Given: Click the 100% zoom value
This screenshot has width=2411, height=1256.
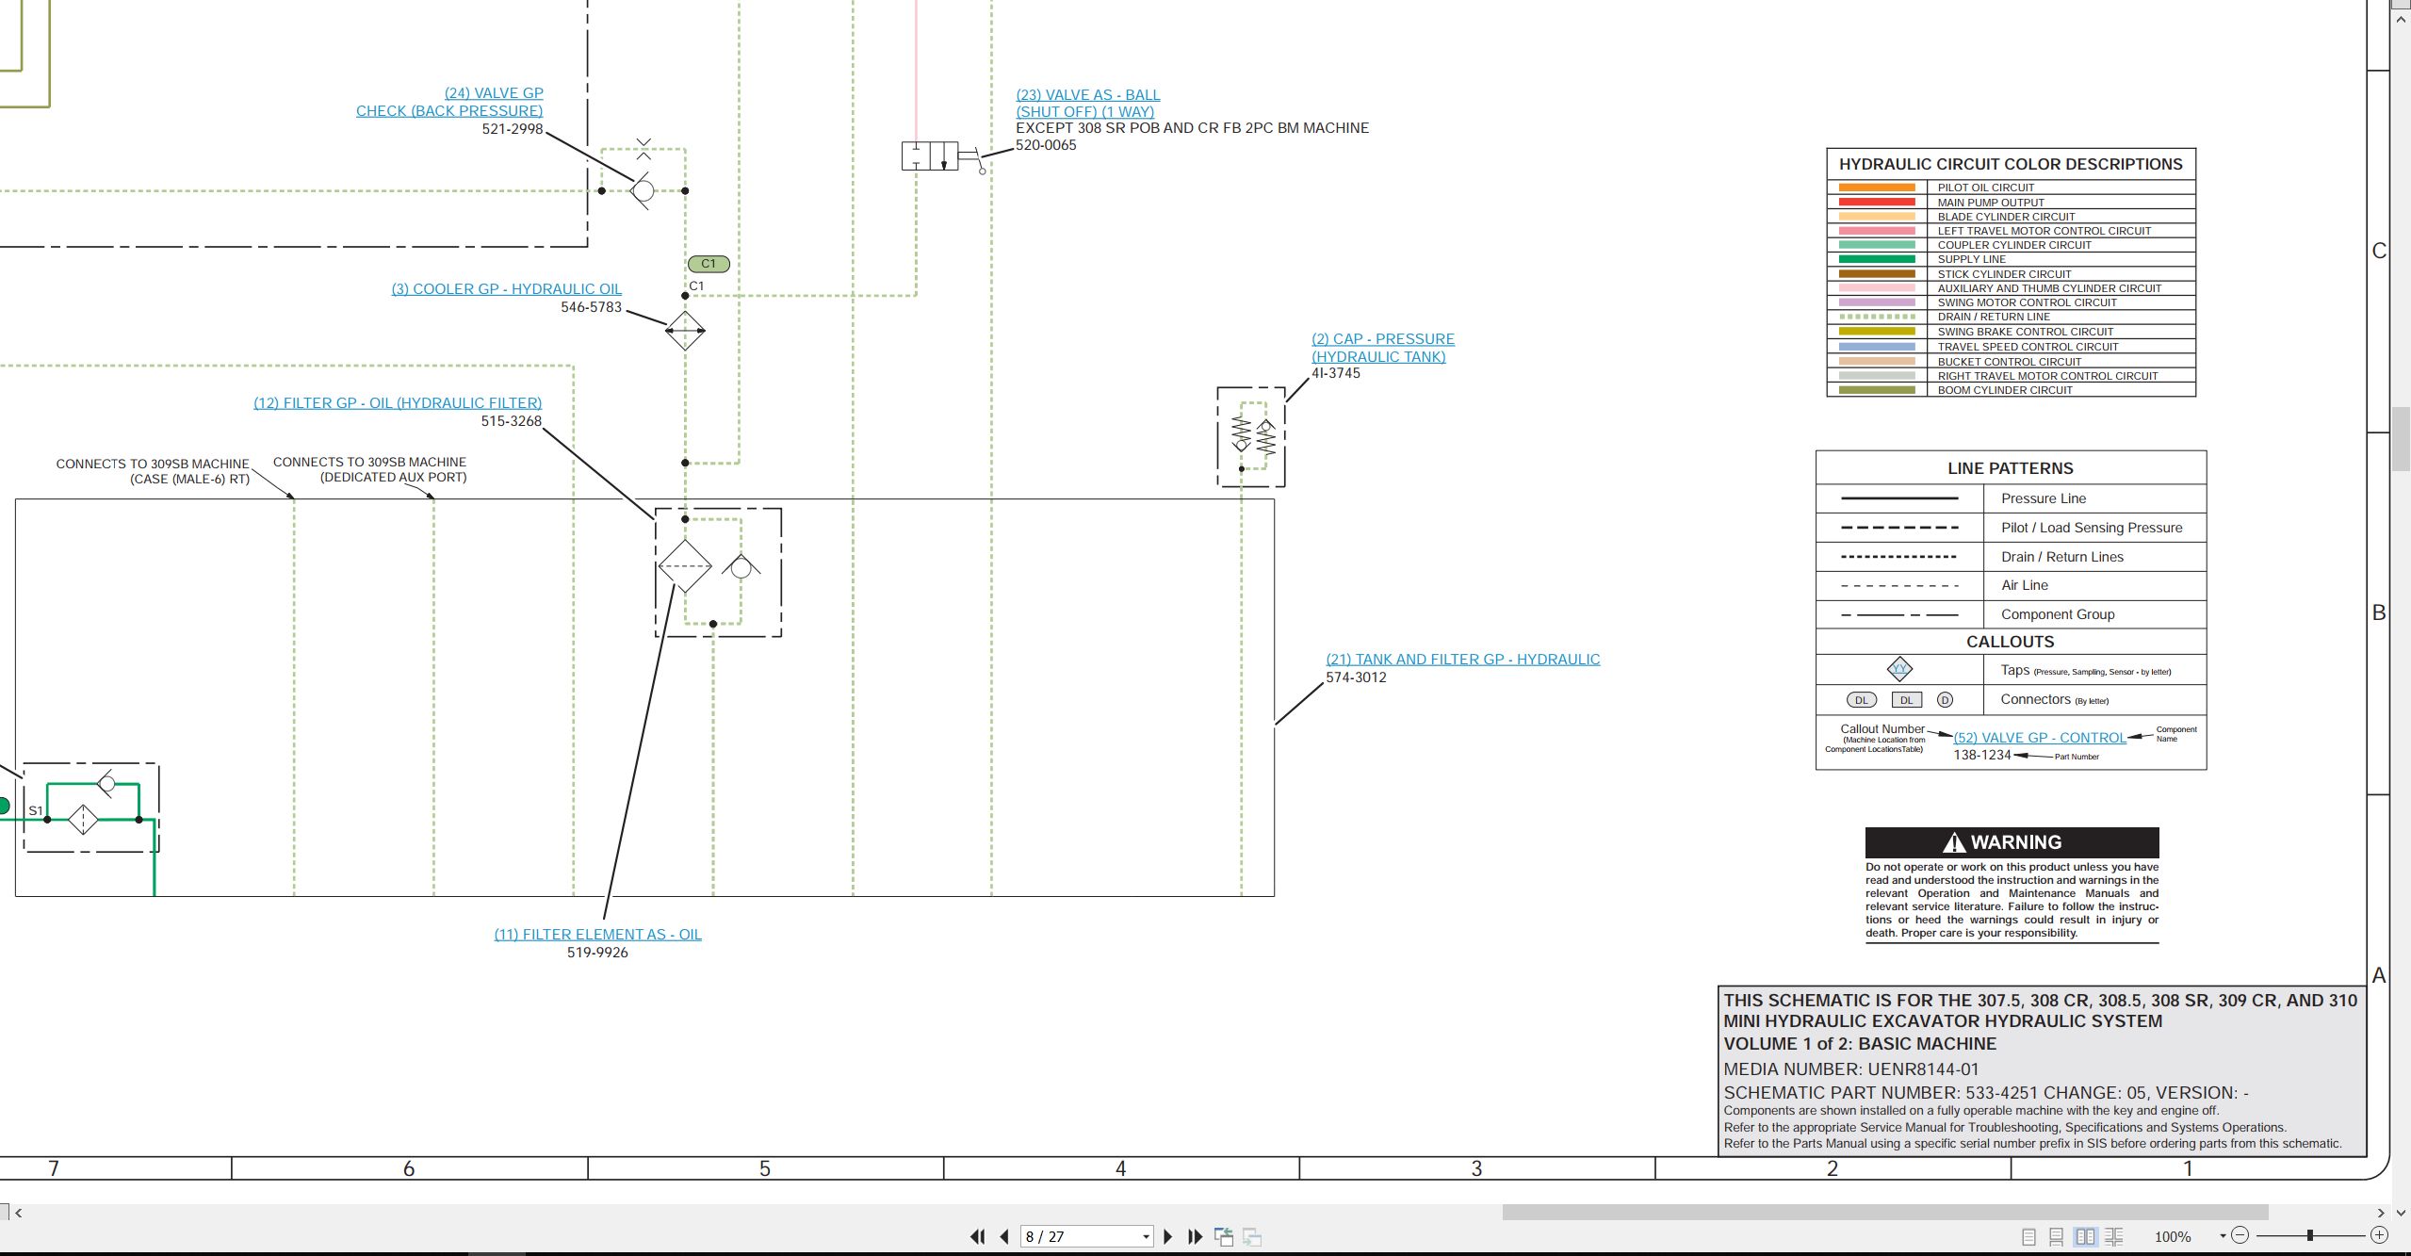Looking at the screenshot, I should pyautogui.click(x=2173, y=1236).
